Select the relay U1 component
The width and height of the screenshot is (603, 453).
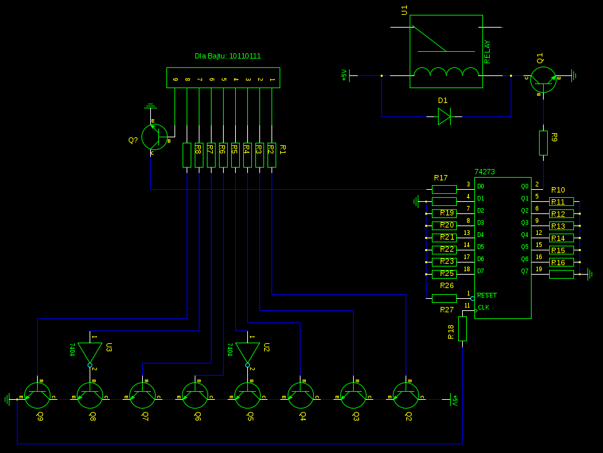446,52
